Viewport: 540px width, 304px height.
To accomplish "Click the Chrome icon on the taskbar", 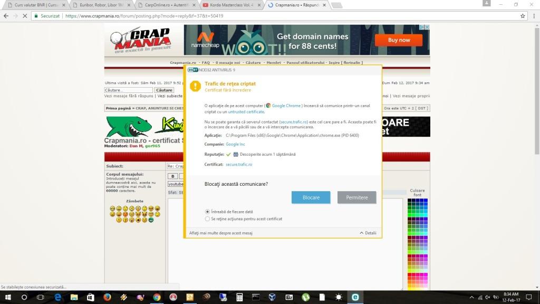I will click(157, 297).
